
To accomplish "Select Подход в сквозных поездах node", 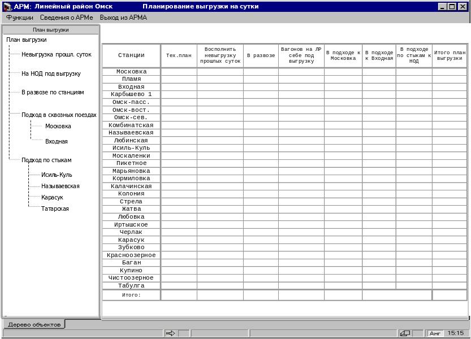I will [59, 115].
